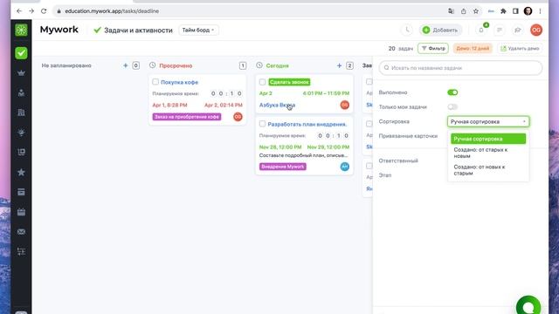Click the Демо: 12 дней badge

pyautogui.click(x=473, y=49)
